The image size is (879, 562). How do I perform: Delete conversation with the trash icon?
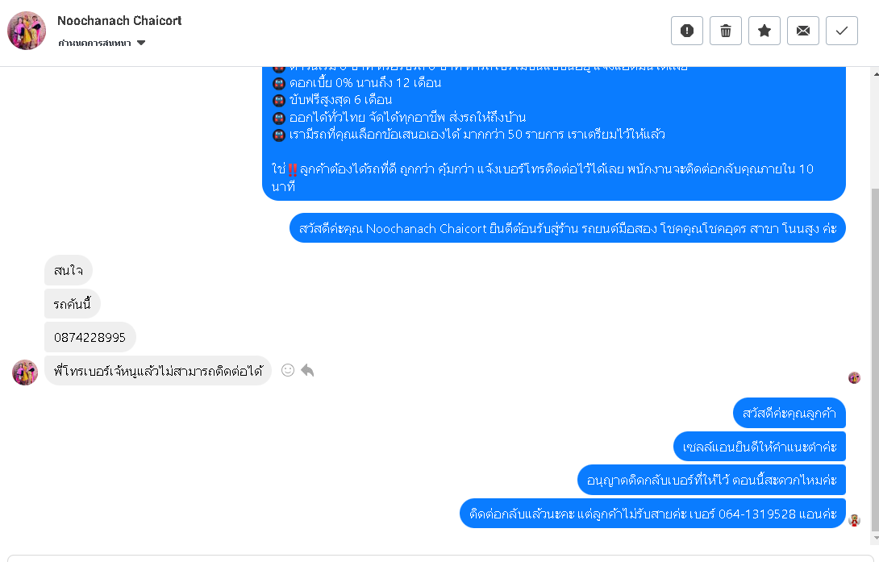[726, 31]
